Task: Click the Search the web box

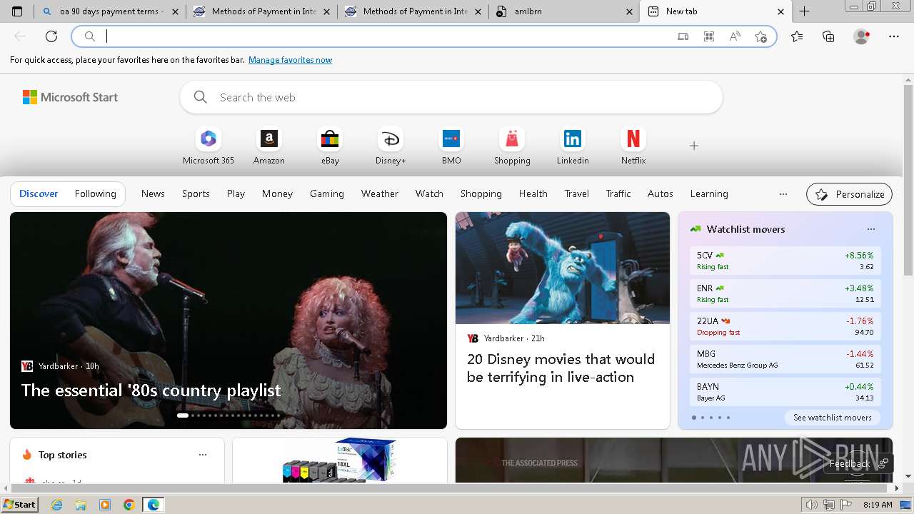Action: click(x=451, y=97)
